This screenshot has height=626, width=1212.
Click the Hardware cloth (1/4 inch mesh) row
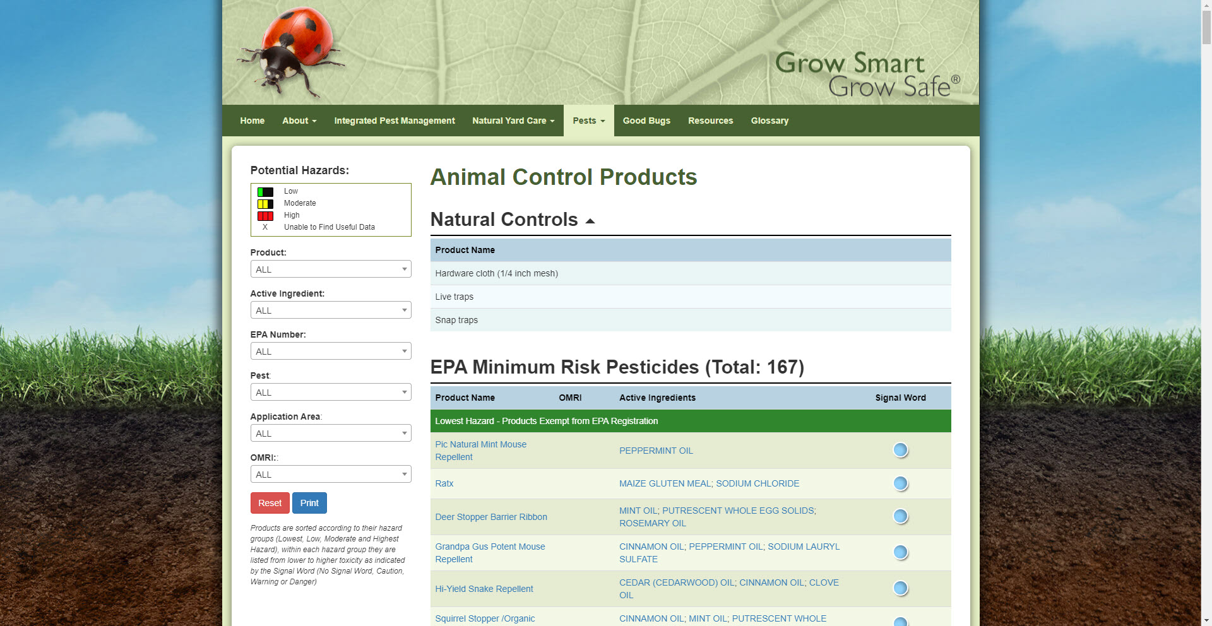tap(691, 273)
